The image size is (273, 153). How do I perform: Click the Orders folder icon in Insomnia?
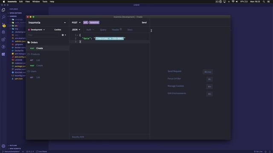coord(29,42)
